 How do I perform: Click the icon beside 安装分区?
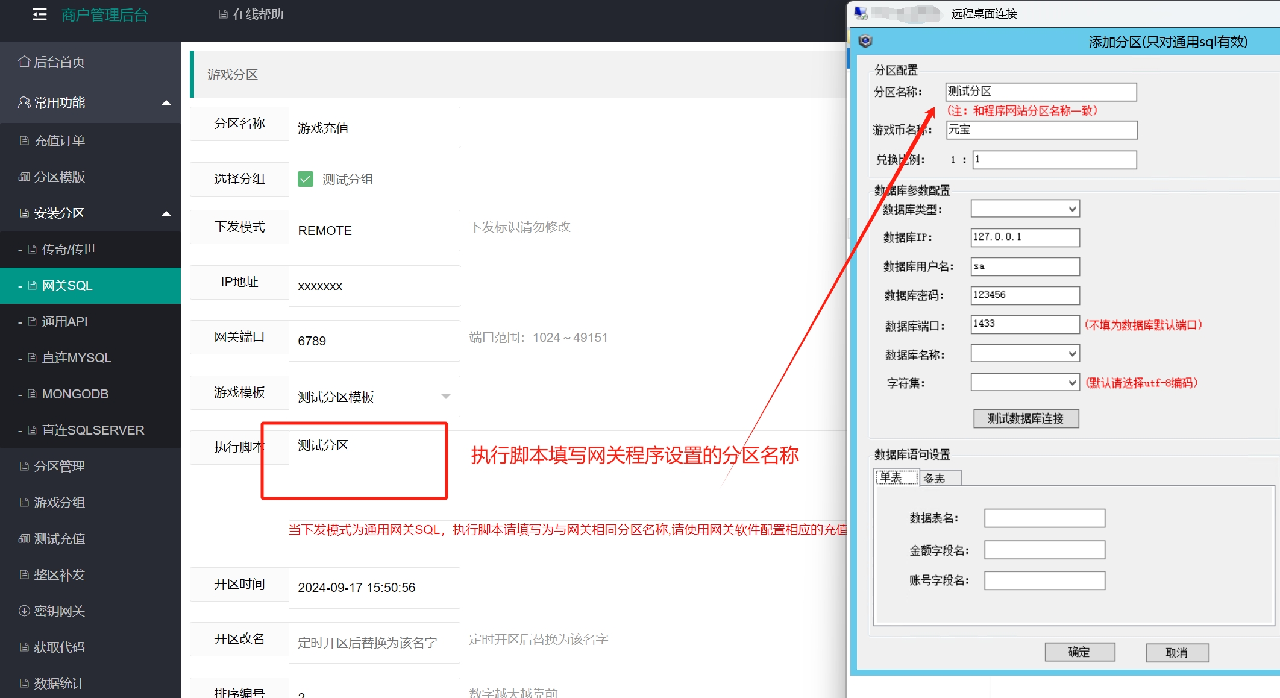click(x=24, y=213)
